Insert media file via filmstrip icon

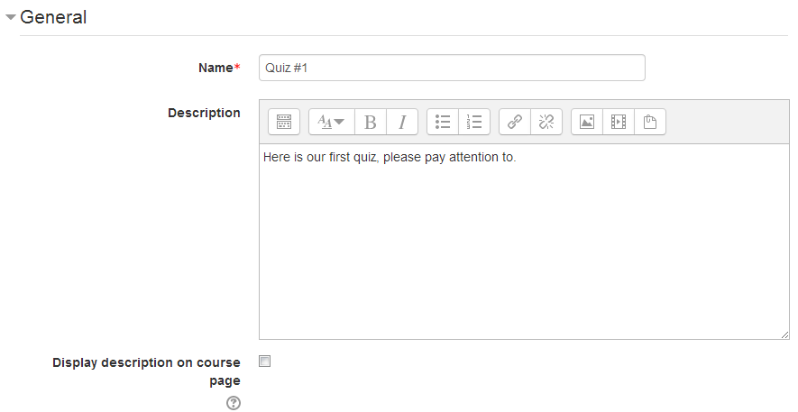(619, 122)
